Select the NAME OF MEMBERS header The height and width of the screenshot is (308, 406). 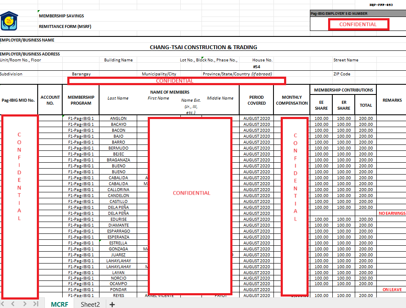pos(170,92)
